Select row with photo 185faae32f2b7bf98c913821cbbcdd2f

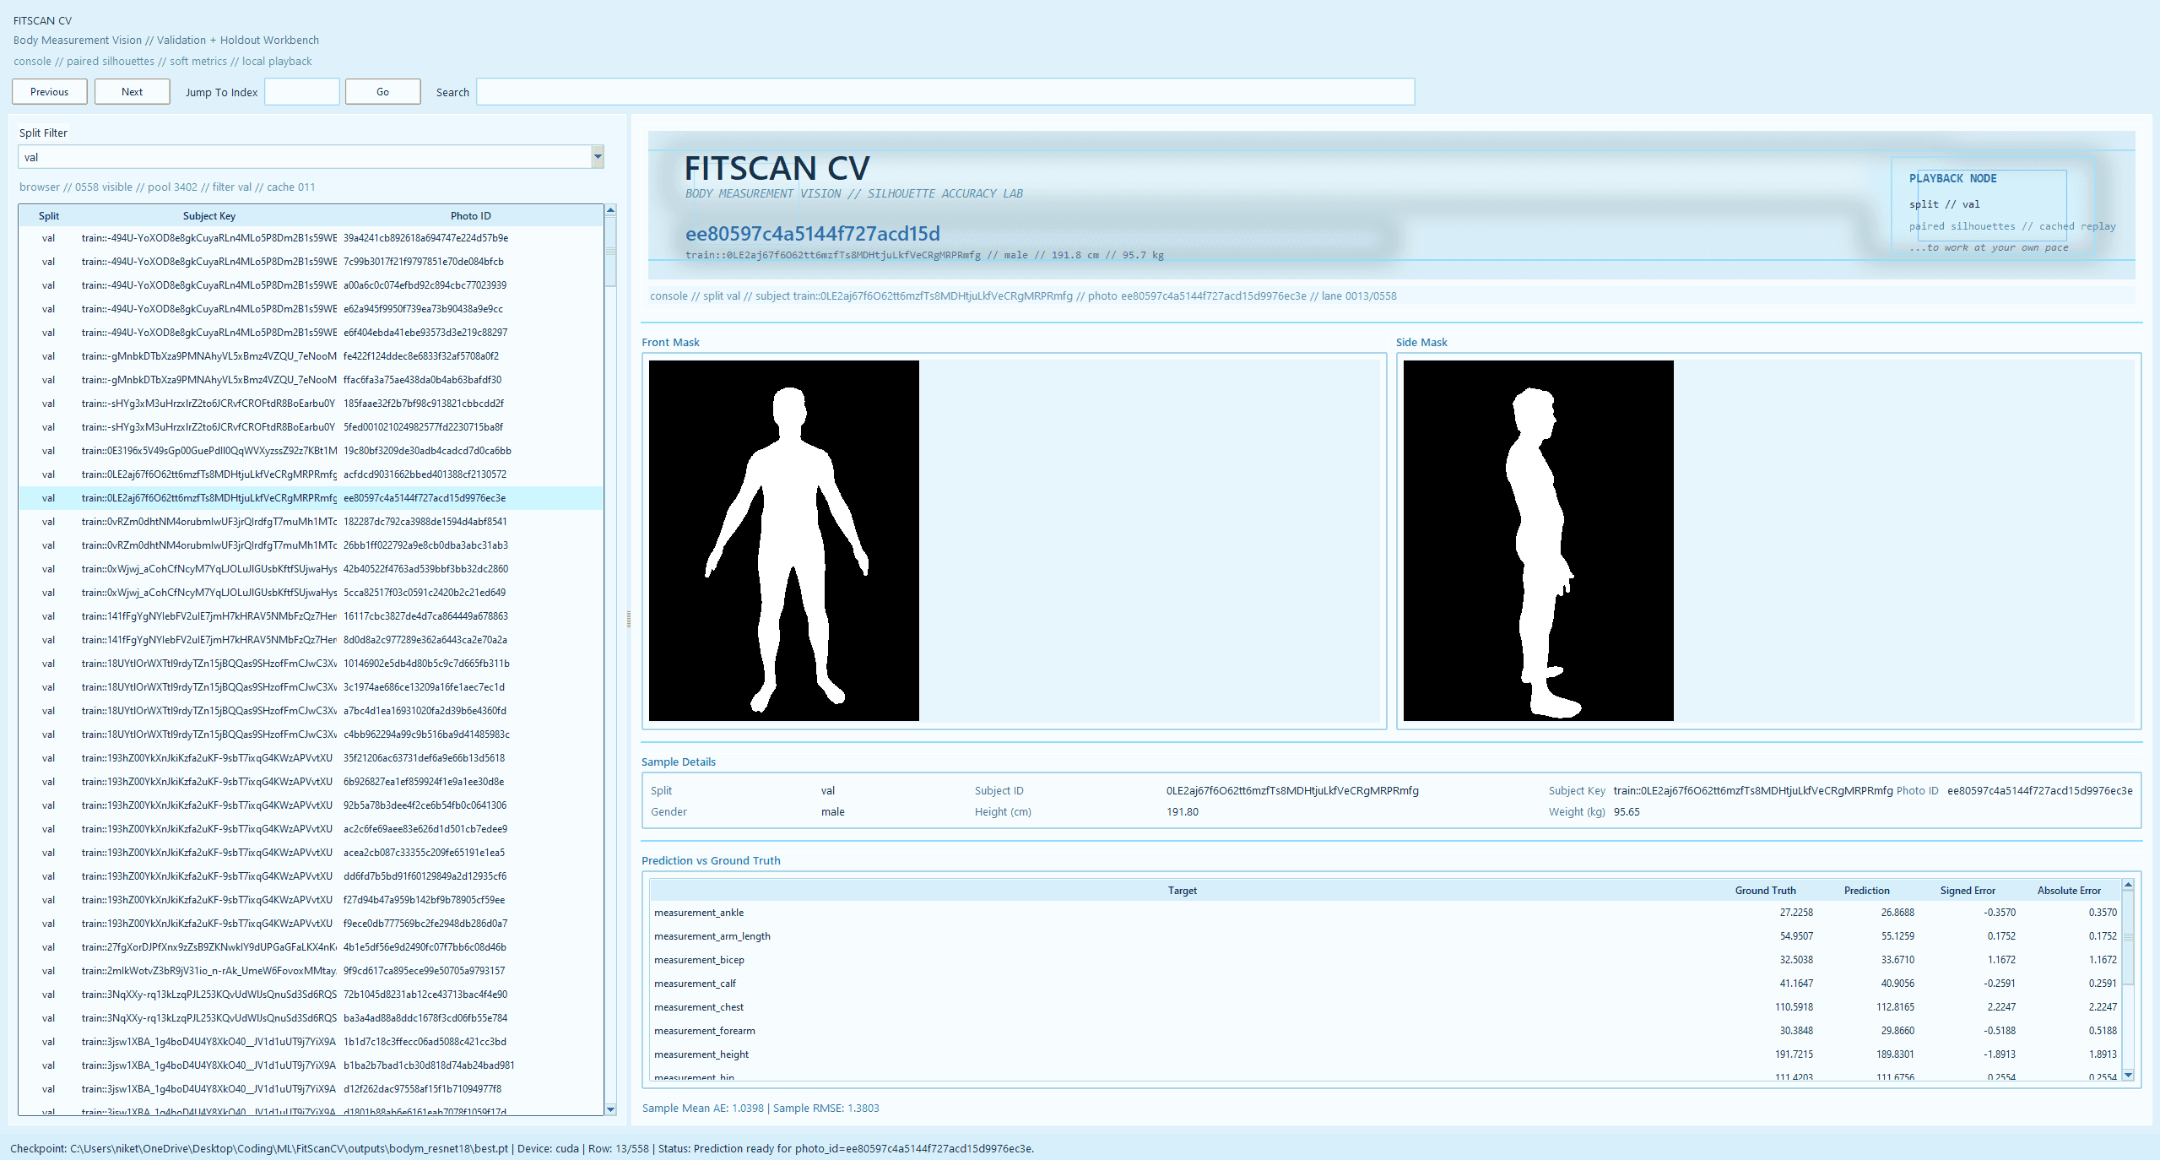pos(311,404)
